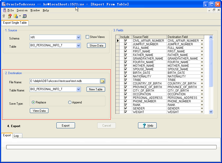Uncheck Include for FULL_NAME row
This screenshot has width=222, height=163.
click(x=126, y=48)
